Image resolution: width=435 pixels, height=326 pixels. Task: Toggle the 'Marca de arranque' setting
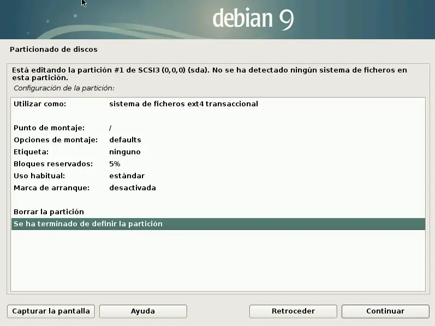point(218,188)
